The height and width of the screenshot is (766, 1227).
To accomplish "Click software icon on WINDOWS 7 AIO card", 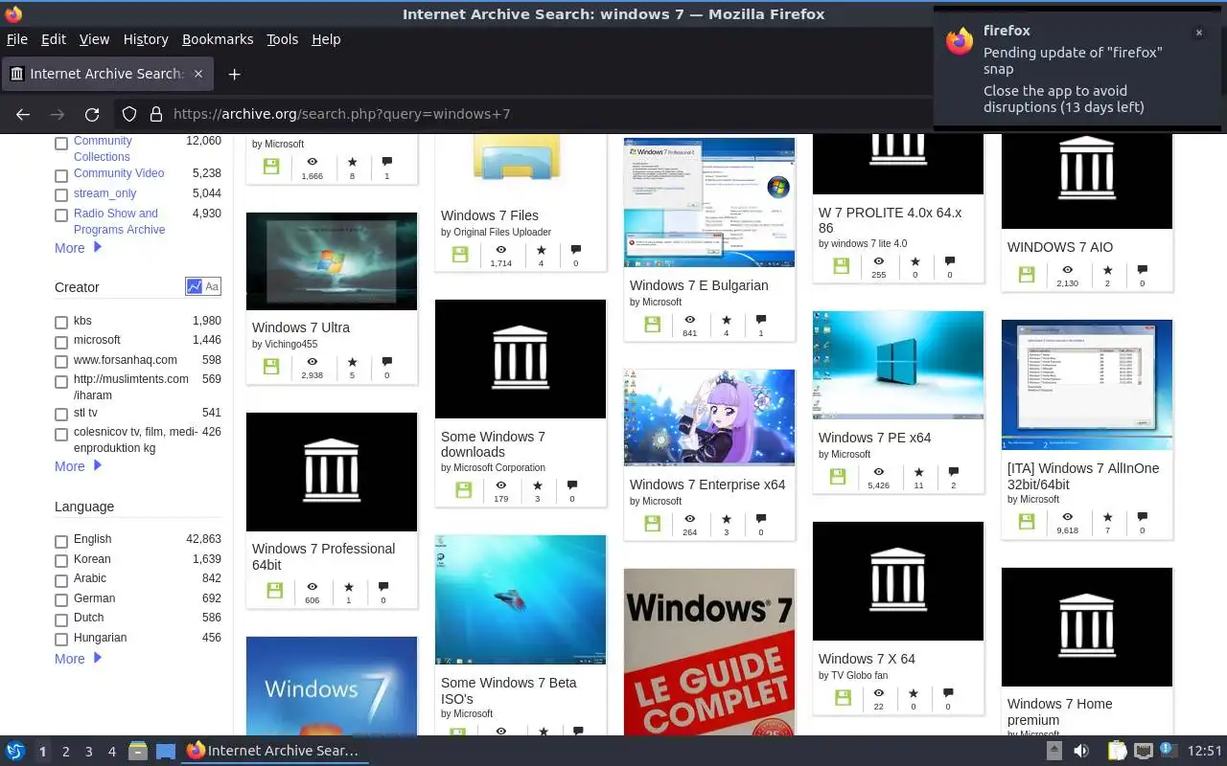I will tap(1027, 275).
